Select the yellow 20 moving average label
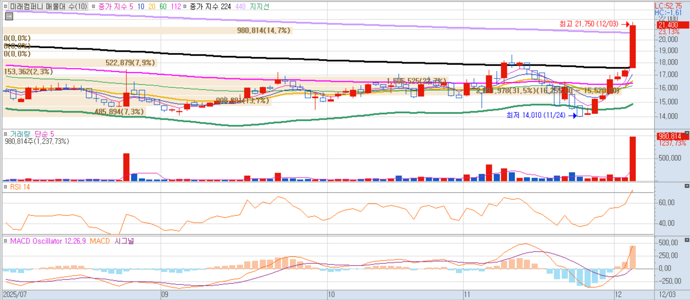The height and width of the screenshot is (300, 690). [152, 6]
